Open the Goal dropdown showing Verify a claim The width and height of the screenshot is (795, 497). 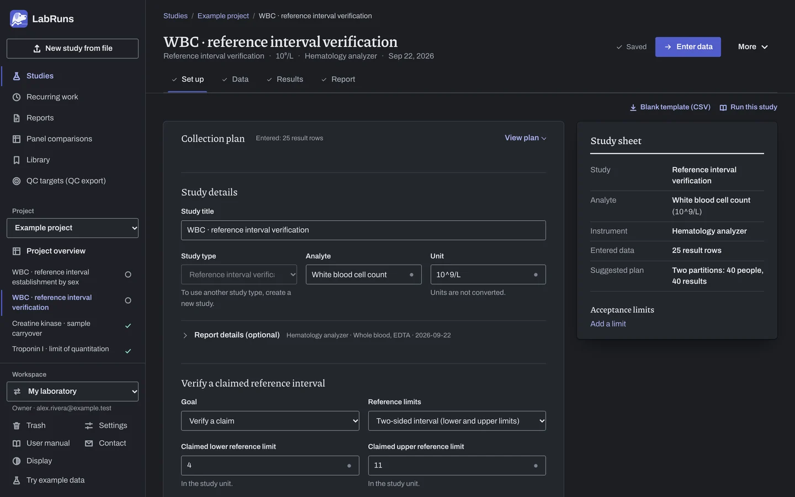tap(270, 421)
